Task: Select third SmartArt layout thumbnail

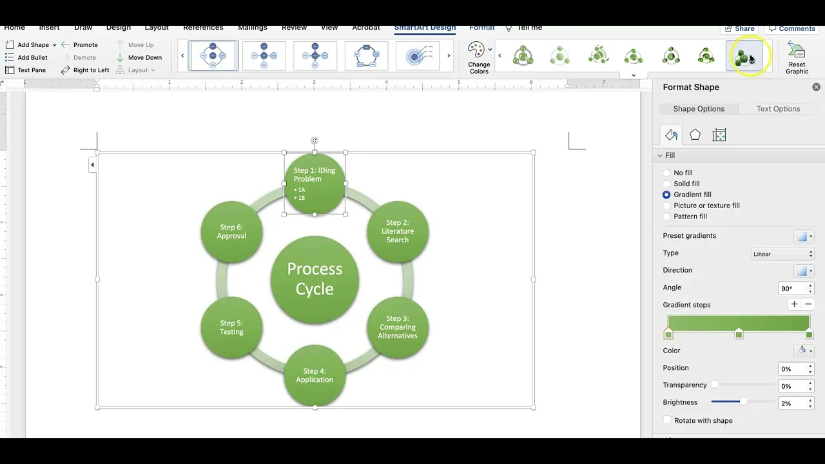Action: click(x=315, y=56)
